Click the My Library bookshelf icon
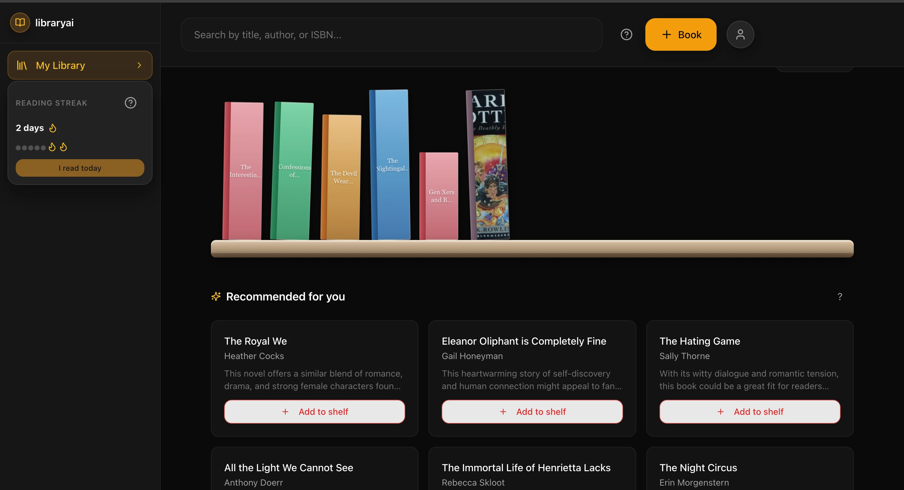 [22, 65]
